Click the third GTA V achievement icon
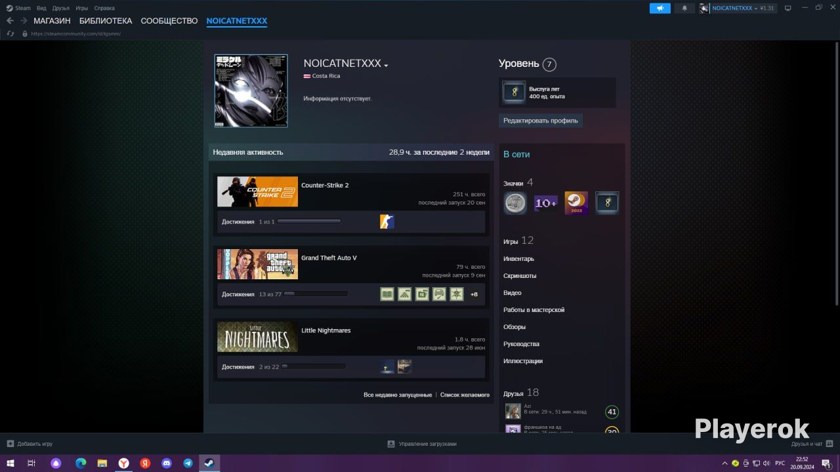Image resolution: width=840 pixels, height=472 pixels. pyautogui.click(x=422, y=294)
